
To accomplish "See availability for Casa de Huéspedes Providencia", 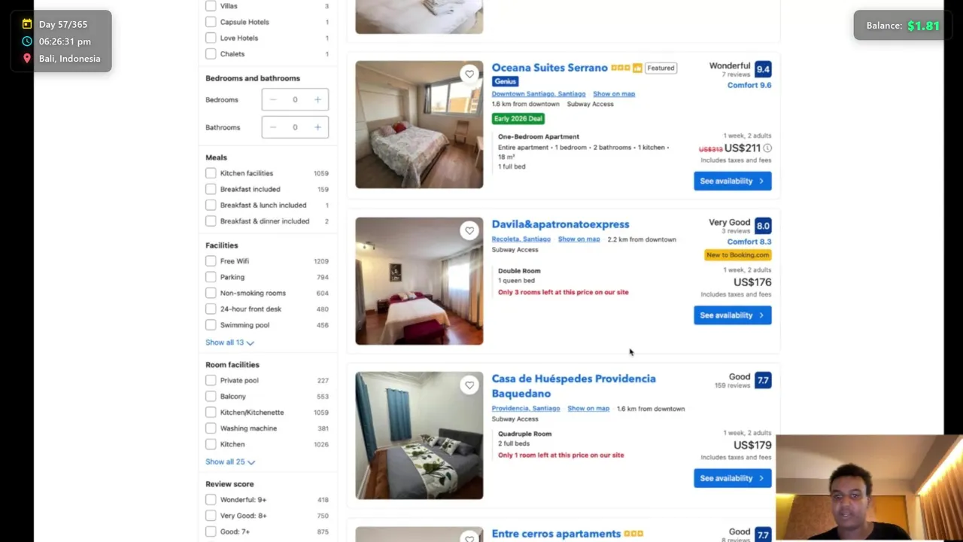I will pos(732,478).
